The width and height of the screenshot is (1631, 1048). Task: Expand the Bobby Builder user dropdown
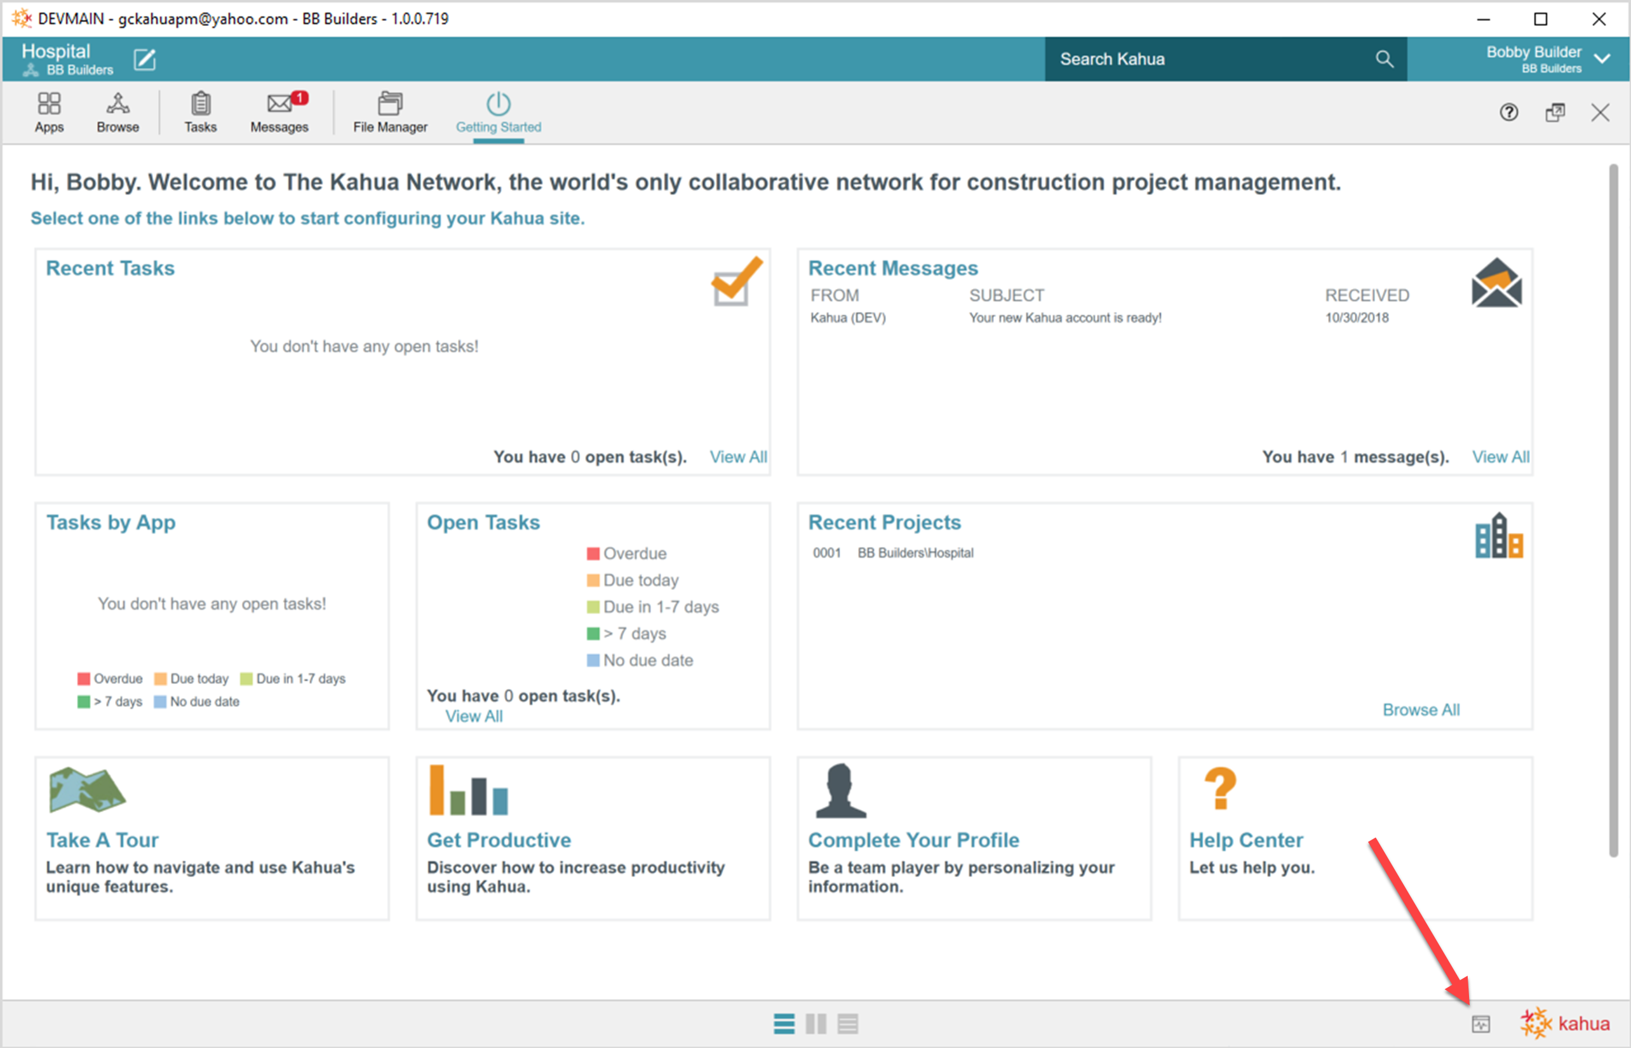tap(1602, 59)
